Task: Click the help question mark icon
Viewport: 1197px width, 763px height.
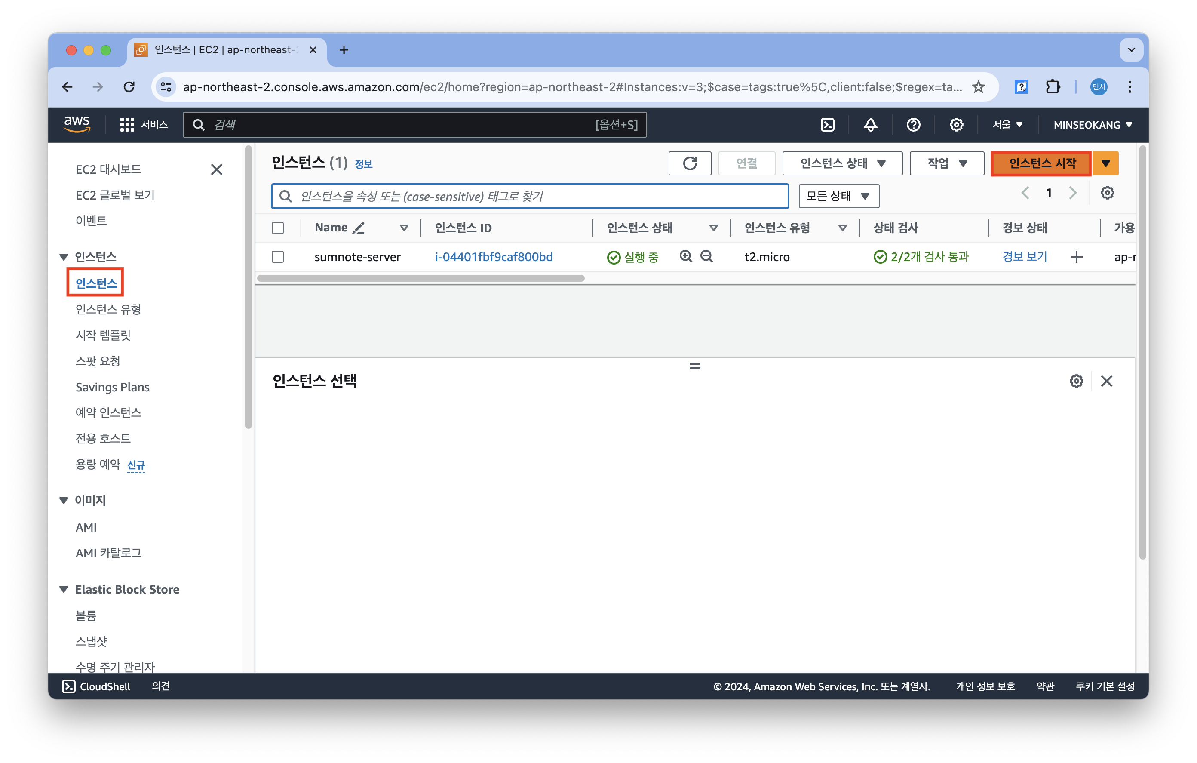Action: pos(913,125)
